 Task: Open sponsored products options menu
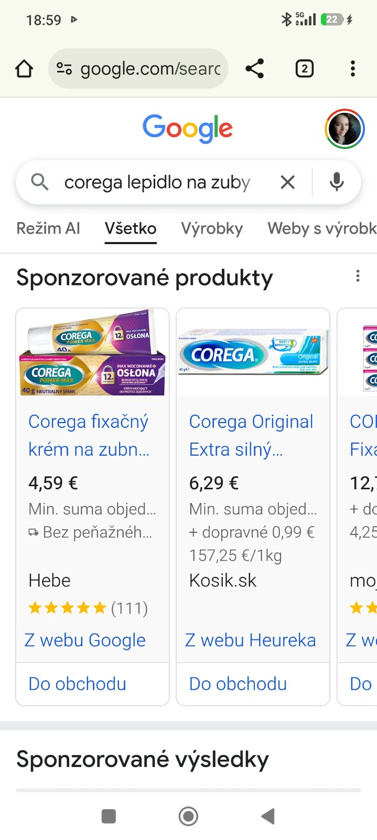click(358, 276)
